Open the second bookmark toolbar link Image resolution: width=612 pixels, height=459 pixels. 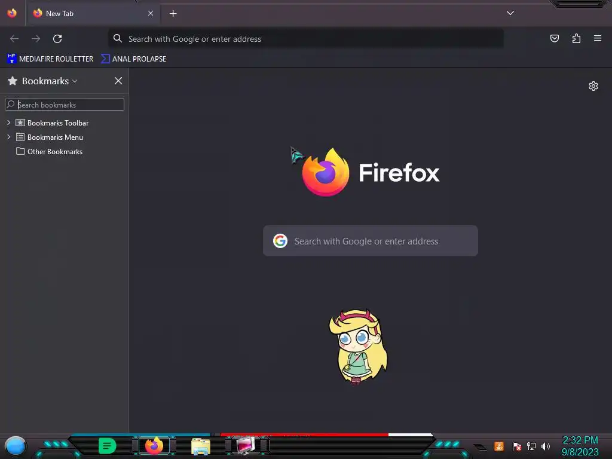133,59
